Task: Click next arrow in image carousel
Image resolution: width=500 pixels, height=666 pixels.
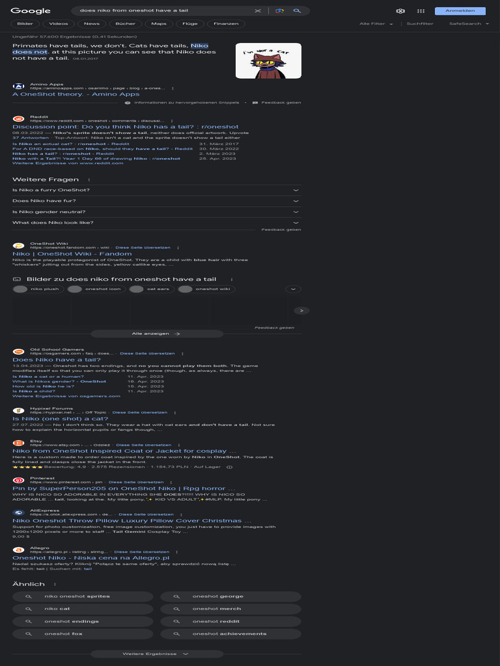Action: click(x=301, y=310)
